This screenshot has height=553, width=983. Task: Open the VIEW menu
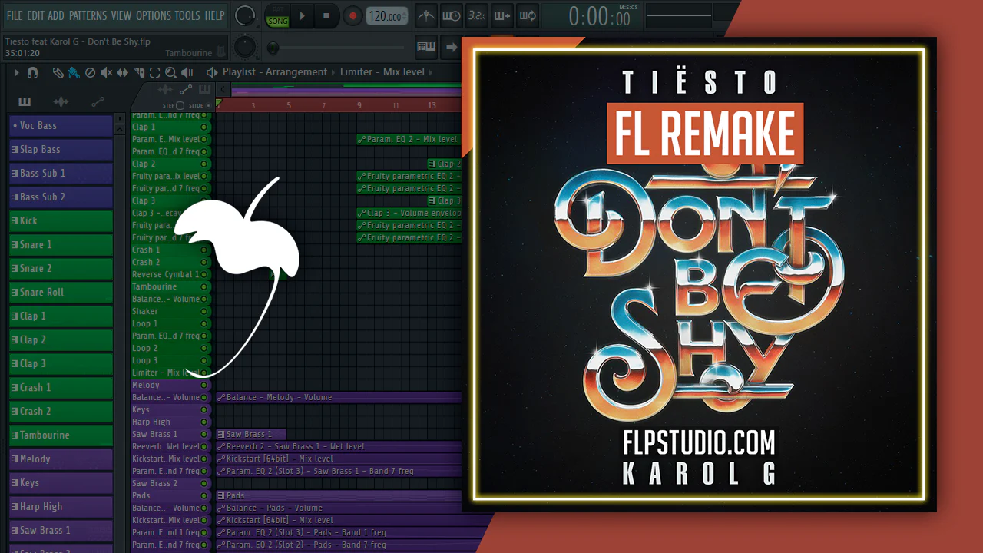pos(121,15)
